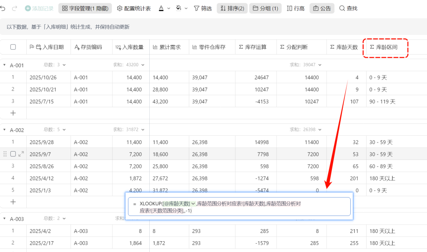This screenshot has width=427, height=252.
Task: Click the undo arrow icon
Action: [x=3, y=8]
